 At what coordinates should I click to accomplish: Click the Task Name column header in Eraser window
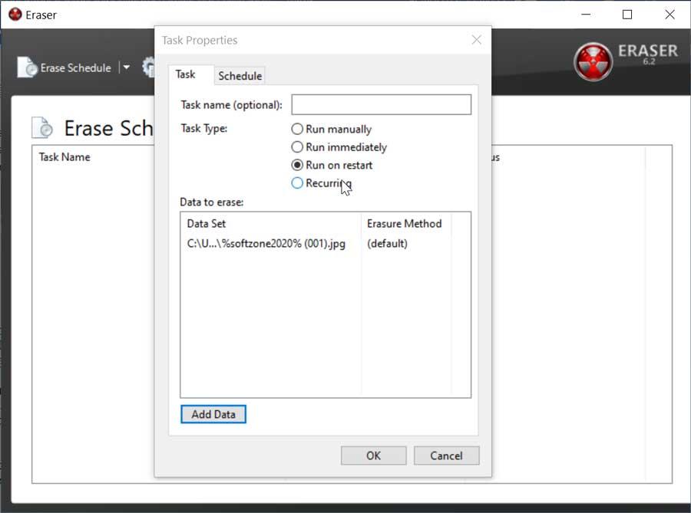pos(64,157)
